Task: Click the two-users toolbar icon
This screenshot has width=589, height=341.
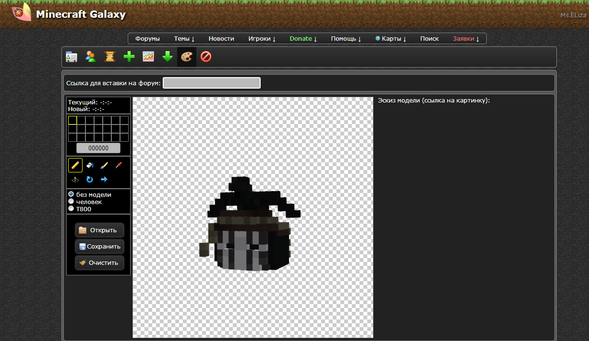Action: click(90, 57)
